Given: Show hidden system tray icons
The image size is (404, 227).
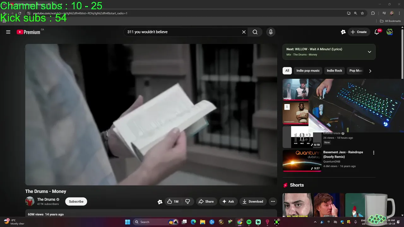Looking at the screenshot, I should (x=315, y=222).
